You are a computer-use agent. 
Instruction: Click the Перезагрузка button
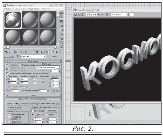15,107
